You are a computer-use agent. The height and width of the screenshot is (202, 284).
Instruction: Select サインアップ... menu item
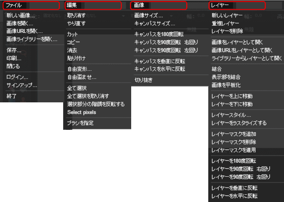22,85
